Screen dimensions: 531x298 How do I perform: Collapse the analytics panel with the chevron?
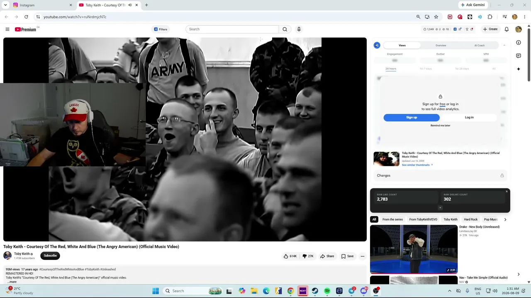point(504,45)
